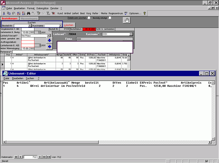Click the blue down arrow button
This screenshot has height=163, width=219.
pyautogui.click(x=49, y=40)
